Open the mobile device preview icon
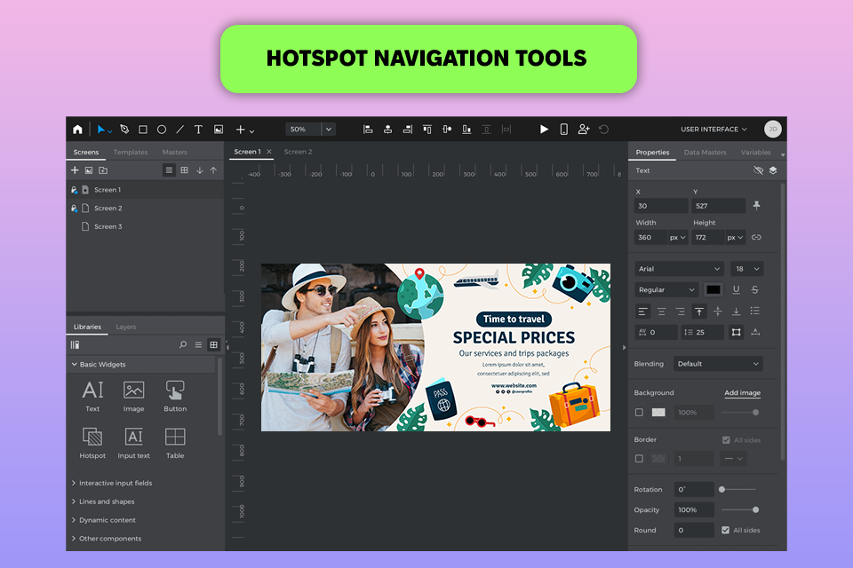This screenshot has height=568, width=853. 563,130
